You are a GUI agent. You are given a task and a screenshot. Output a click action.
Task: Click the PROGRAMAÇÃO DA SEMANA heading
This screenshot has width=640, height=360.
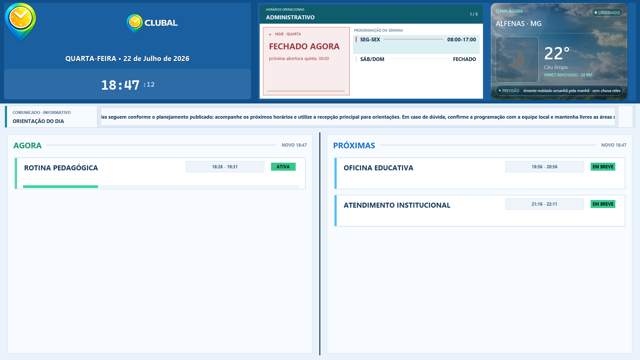378,30
